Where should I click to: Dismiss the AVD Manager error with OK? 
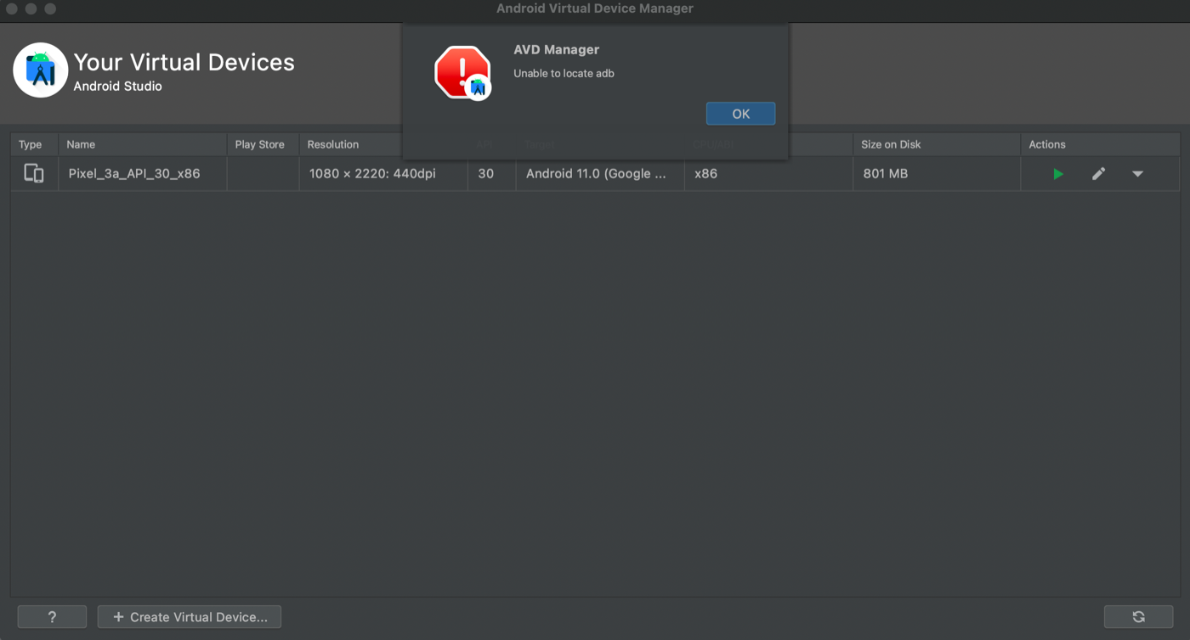pos(740,114)
